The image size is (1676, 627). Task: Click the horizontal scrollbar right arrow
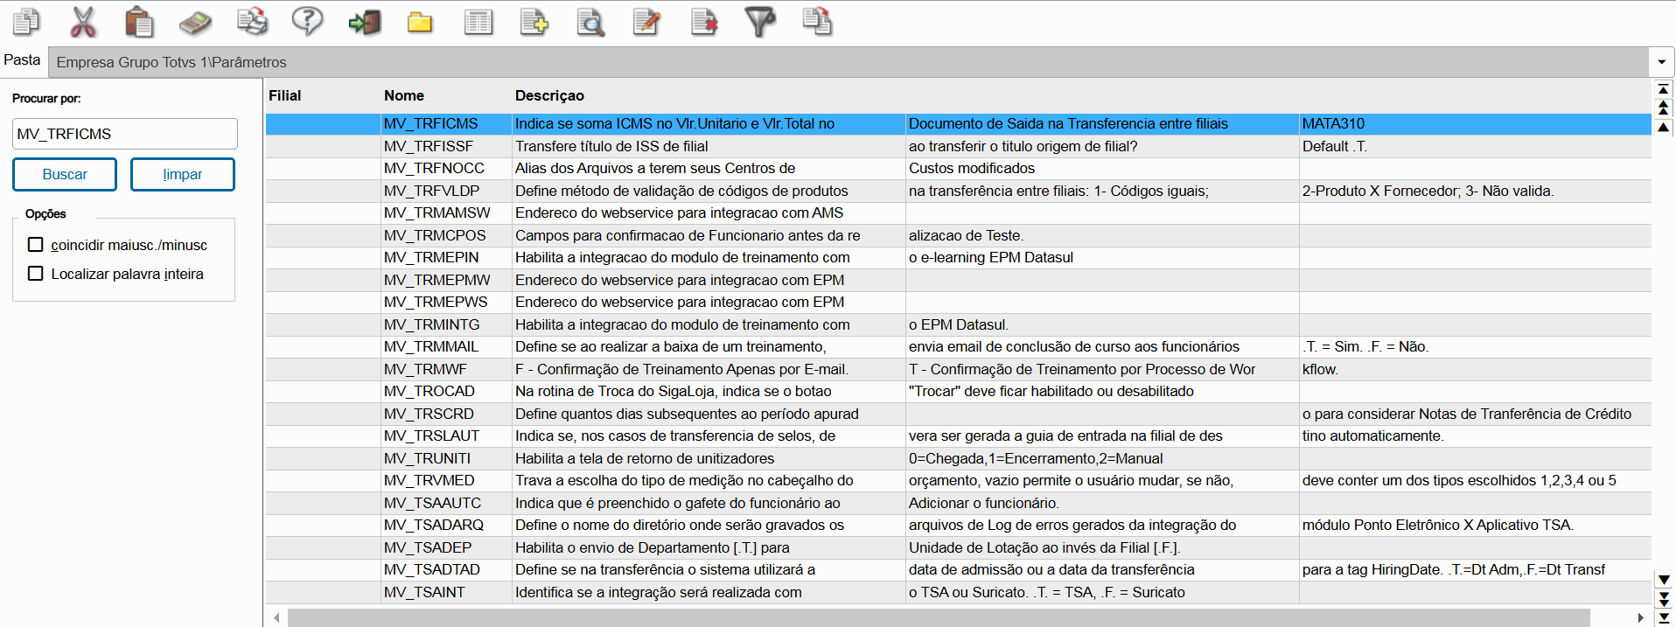pos(1641,617)
